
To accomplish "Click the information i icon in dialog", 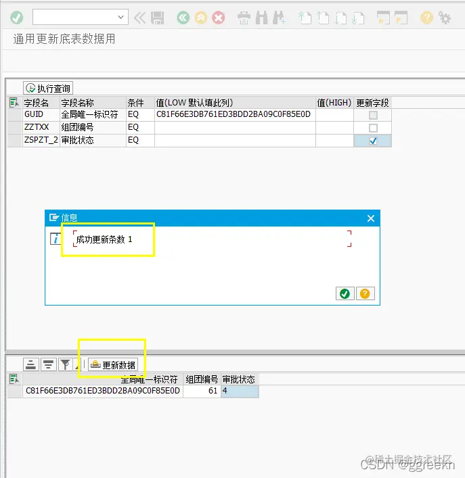I will (x=56, y=239).
